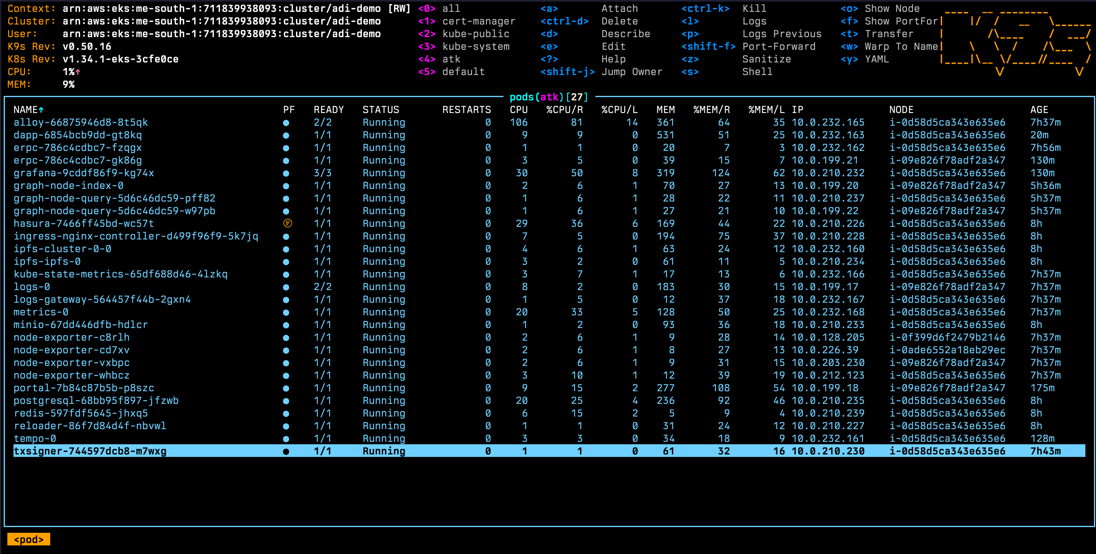Screen dimensions: 1096x554
Task: Click the ready status dot for alloy pod
Action: [x=286, y=122]
